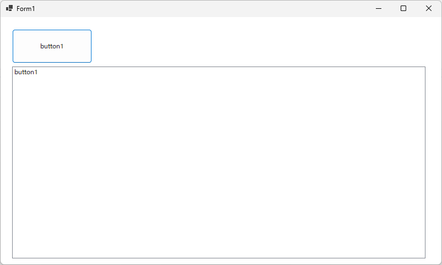Click the empty center of the text box
This screenshot has height=265, width=442.
click(x=218, y=162)
